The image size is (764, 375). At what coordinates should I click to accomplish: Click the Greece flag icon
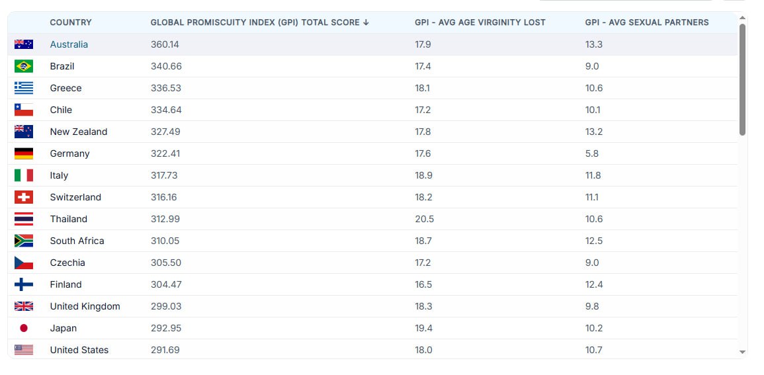pos(24,88)
